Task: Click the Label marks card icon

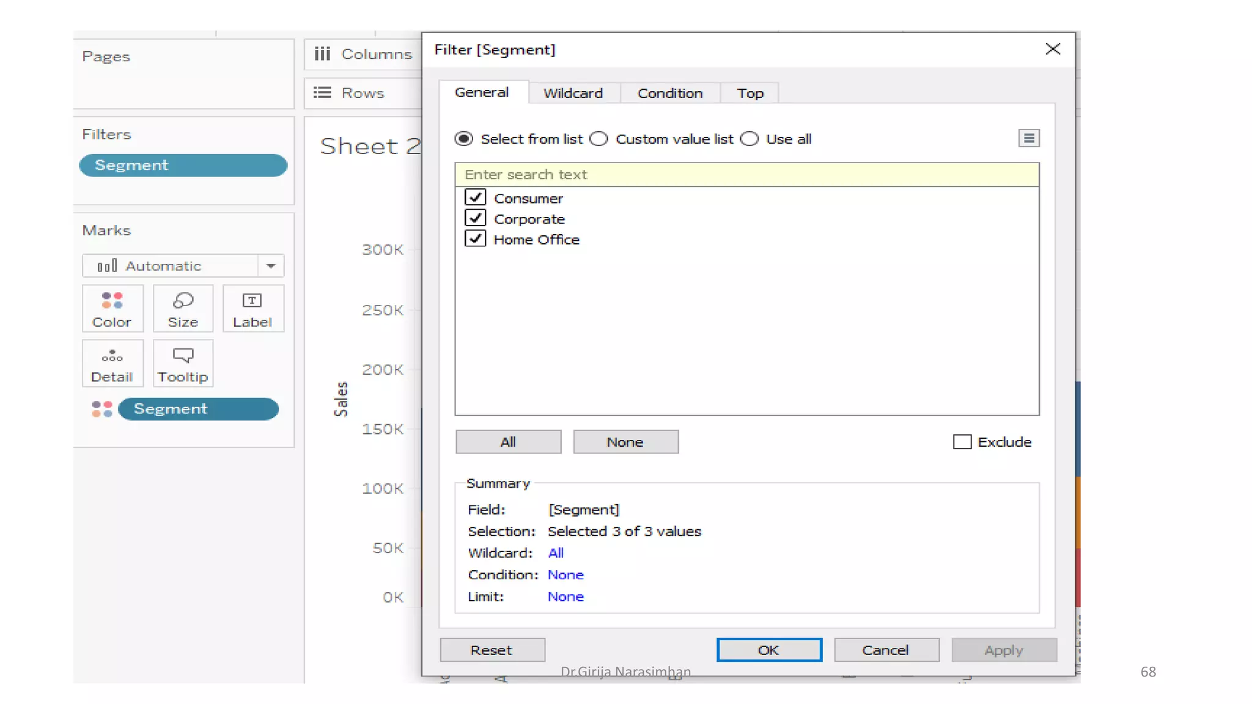Action: (x=252, y=301)
